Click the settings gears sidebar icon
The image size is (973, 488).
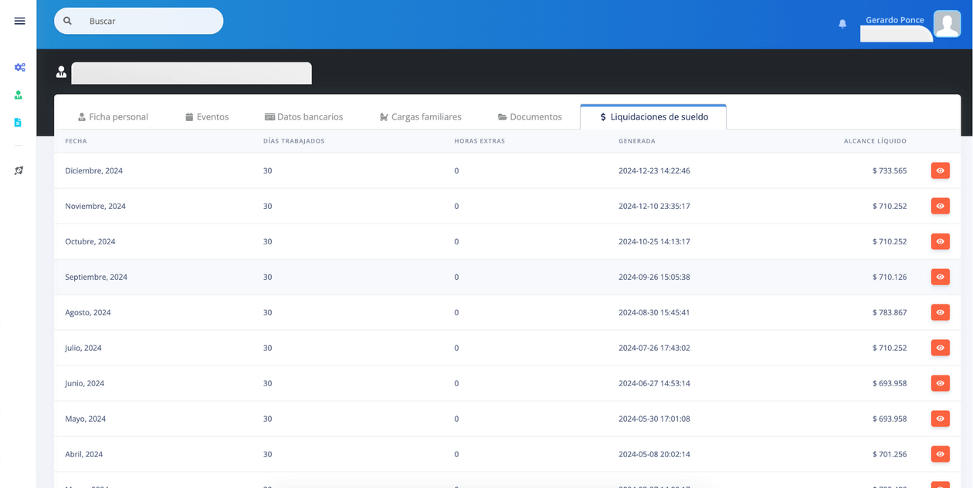19,67
